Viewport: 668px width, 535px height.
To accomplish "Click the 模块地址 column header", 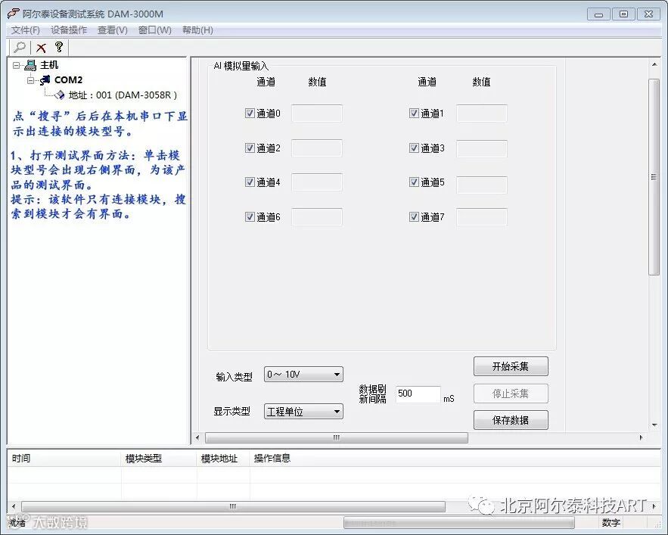I will 223,459.
